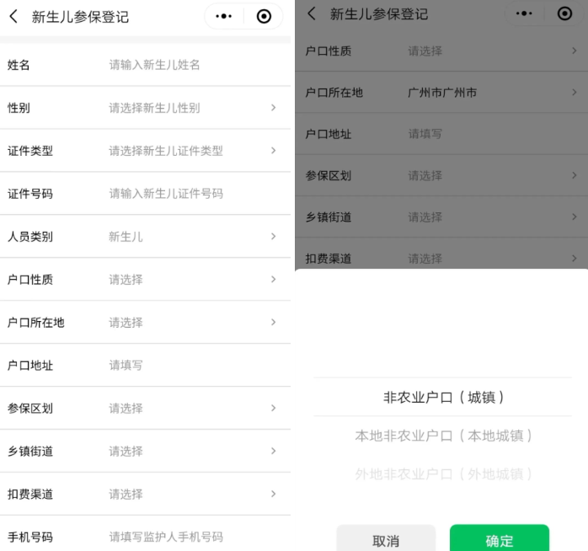The image size is (588, 551).
Task: Open the 证件类型 selection chevron
Action: [273, 151]
